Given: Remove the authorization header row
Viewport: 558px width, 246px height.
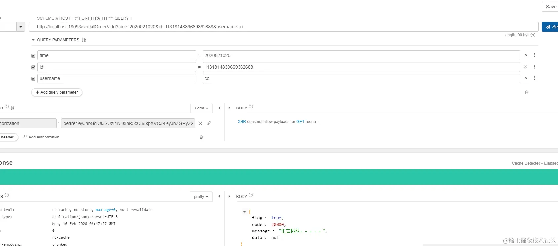Looking at the screenshot, I should pyautogui.click(x=200, y=123).
